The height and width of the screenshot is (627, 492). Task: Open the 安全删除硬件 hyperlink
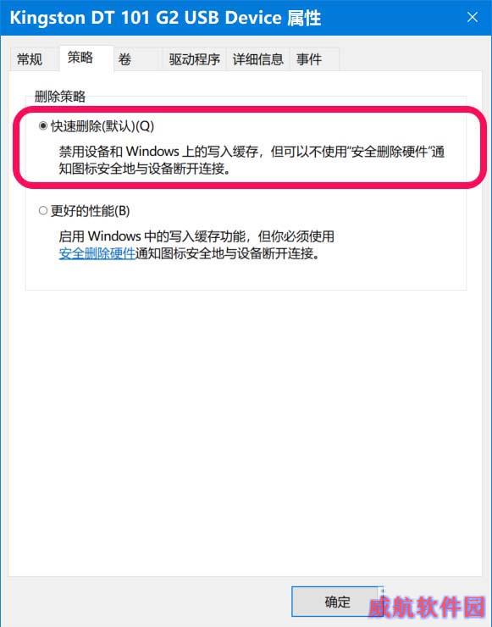coord(97,253)
